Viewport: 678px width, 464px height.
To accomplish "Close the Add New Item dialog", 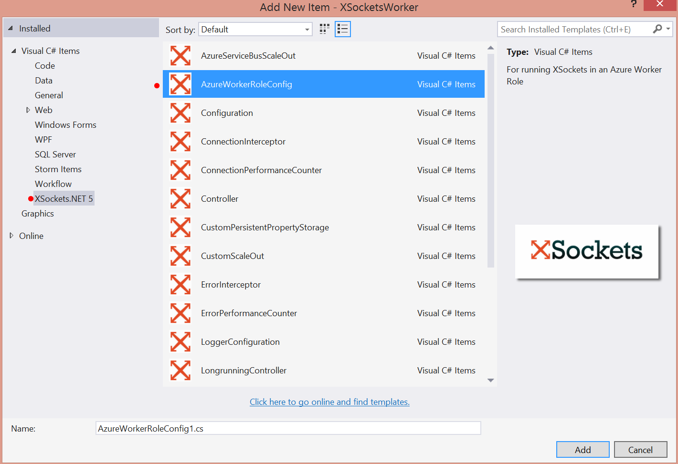I will pyautogui.click(x=660, y=5).
